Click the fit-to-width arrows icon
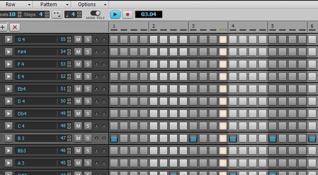The width and height of the screenshot is (318, 175). (57, 14)
